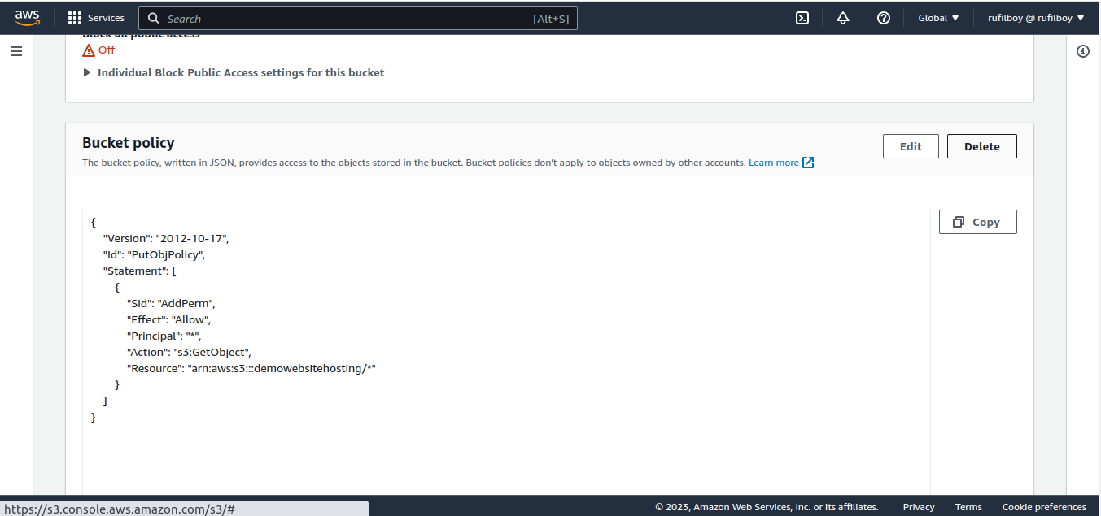This screenshot has height=516, width=1101.
Task: Launch the CloudShell terminal icon
Action: point(802,18)
